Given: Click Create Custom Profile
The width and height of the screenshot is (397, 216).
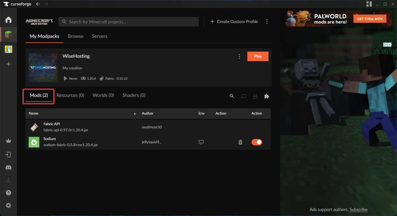Looking at the screenshot, I should 234,22.
